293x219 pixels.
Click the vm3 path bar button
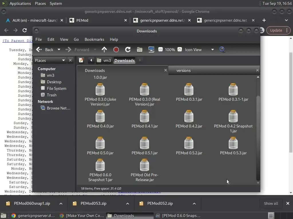coord(104,60)
